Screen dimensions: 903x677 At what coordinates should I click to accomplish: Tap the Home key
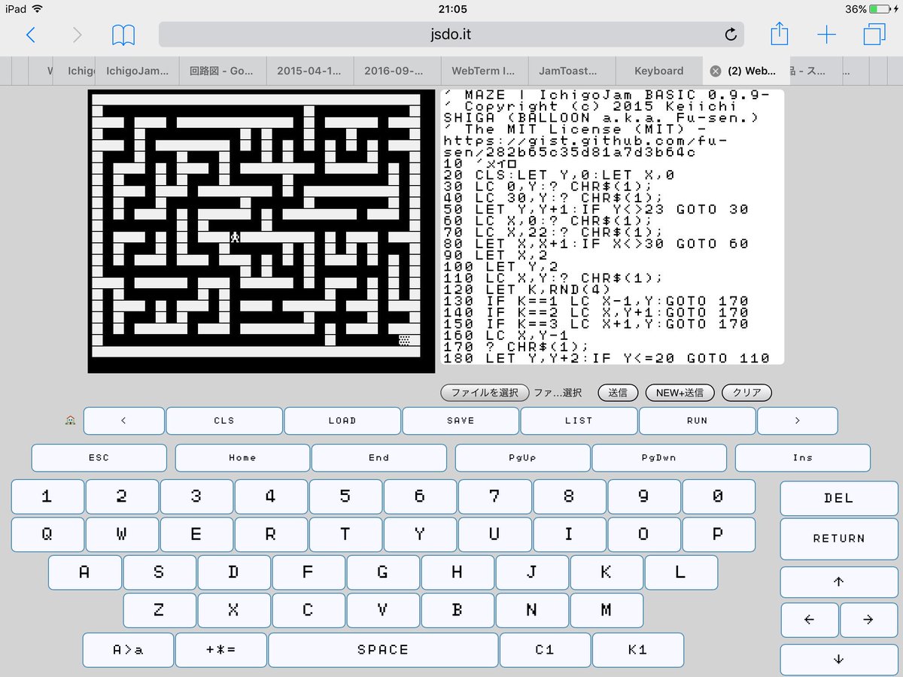(242, 457)
